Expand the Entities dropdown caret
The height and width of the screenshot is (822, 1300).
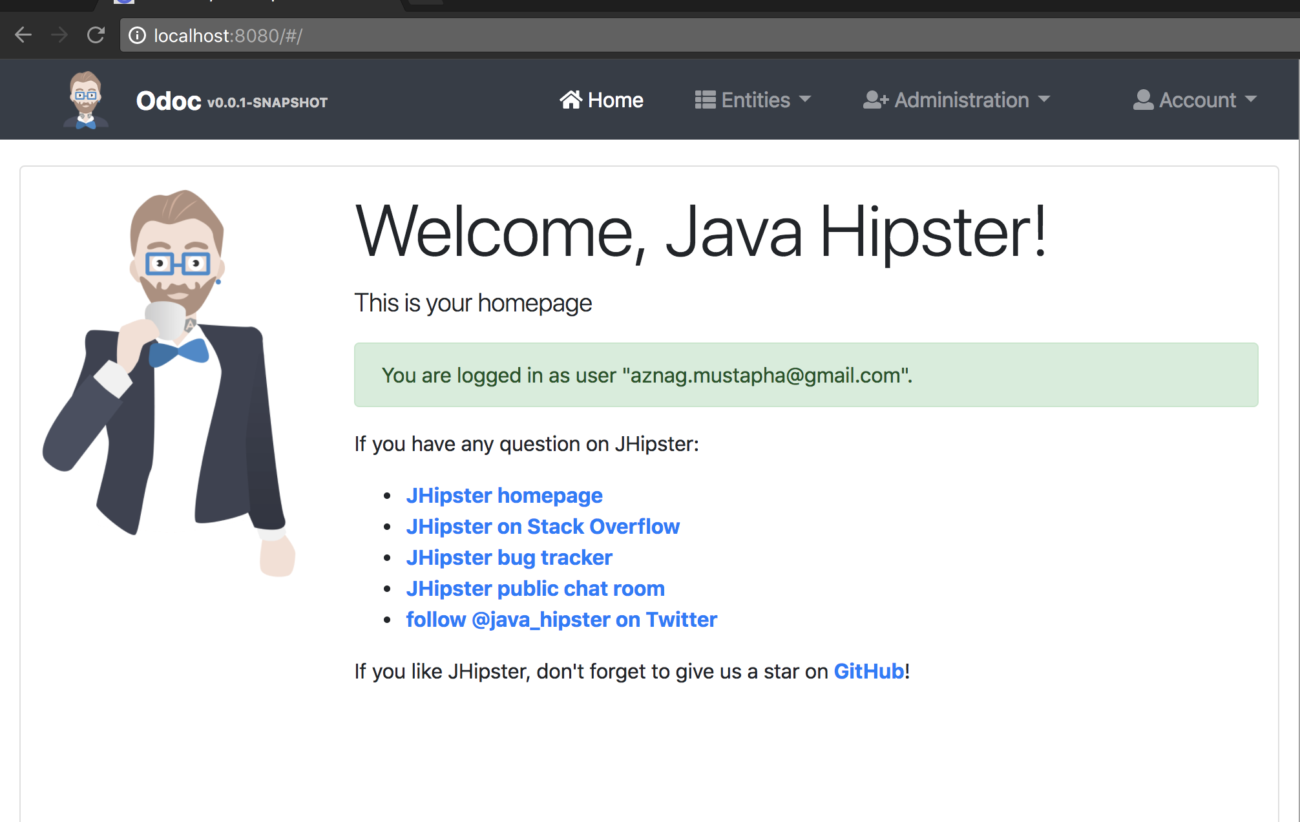pos(805,99)
